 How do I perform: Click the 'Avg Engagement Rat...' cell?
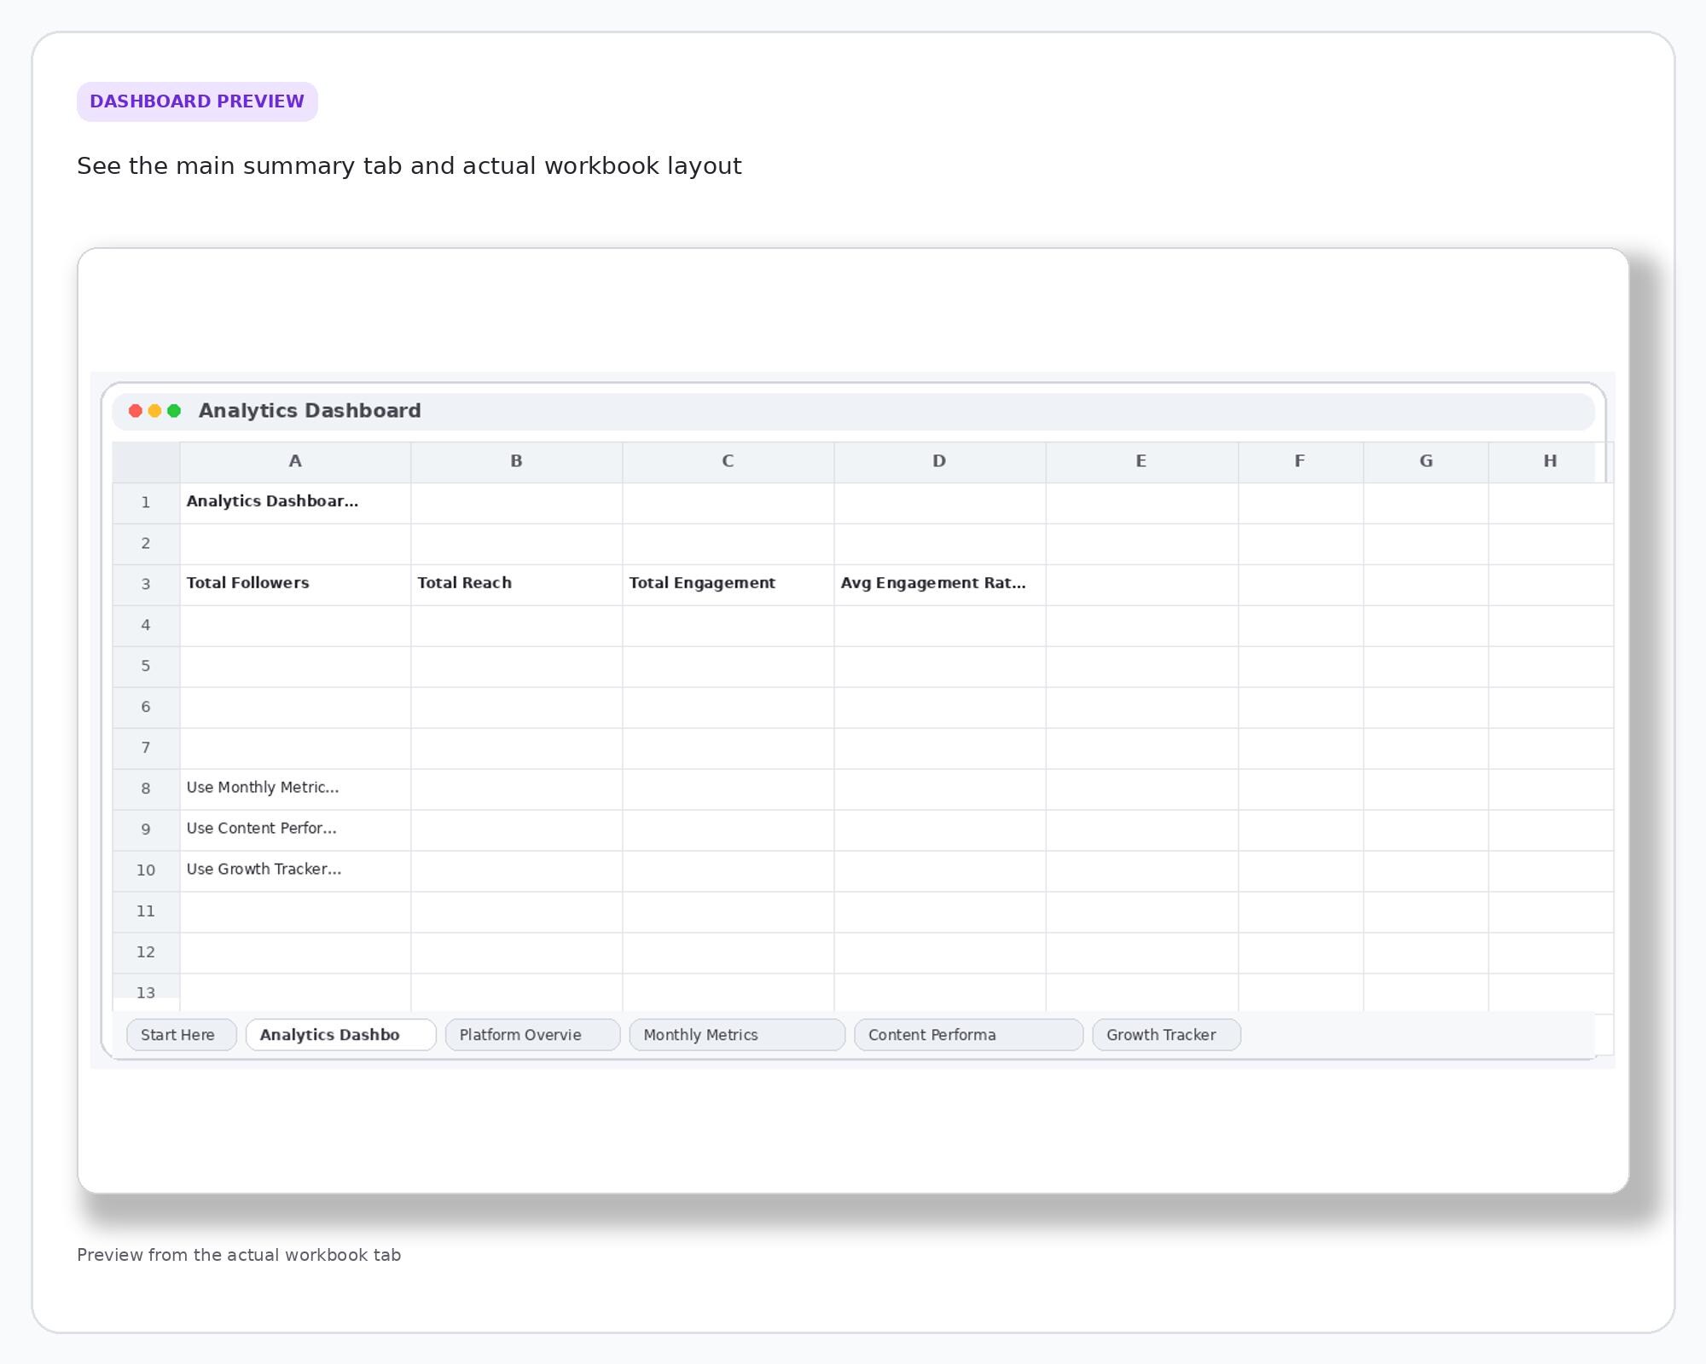tap(939, 585)
